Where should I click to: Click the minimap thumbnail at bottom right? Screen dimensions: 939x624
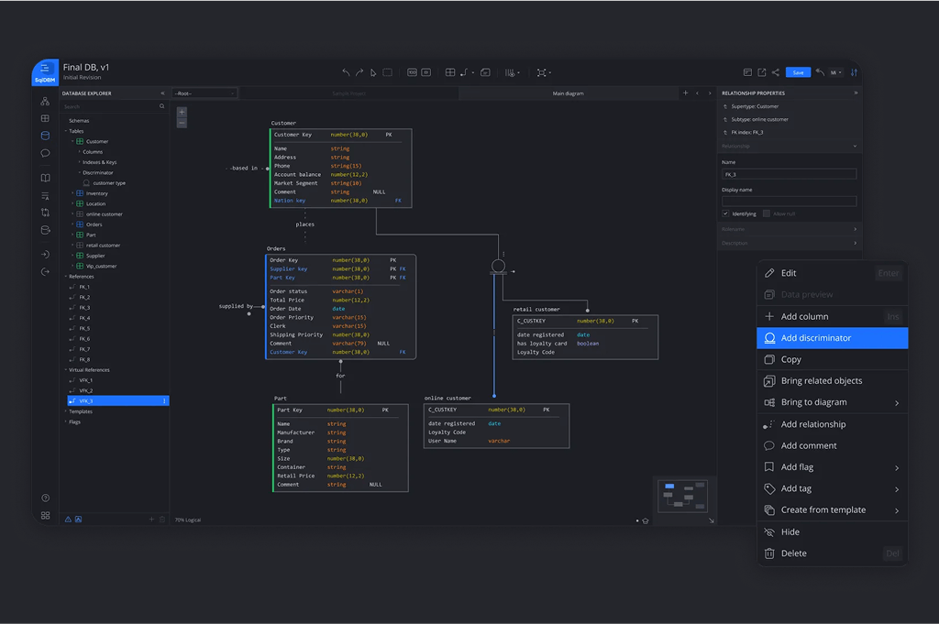[682, 495]
